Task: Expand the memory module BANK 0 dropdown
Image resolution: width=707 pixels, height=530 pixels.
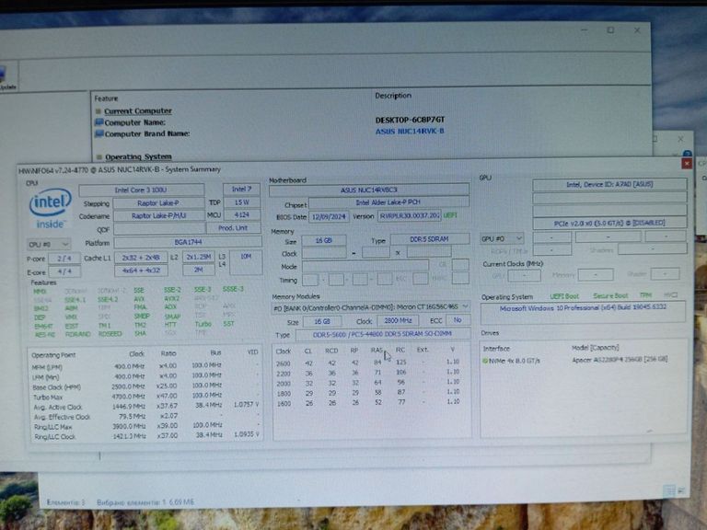Action: coord(465,306)
